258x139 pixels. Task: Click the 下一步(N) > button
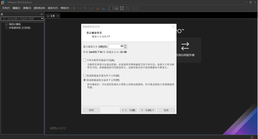[147, 110]
